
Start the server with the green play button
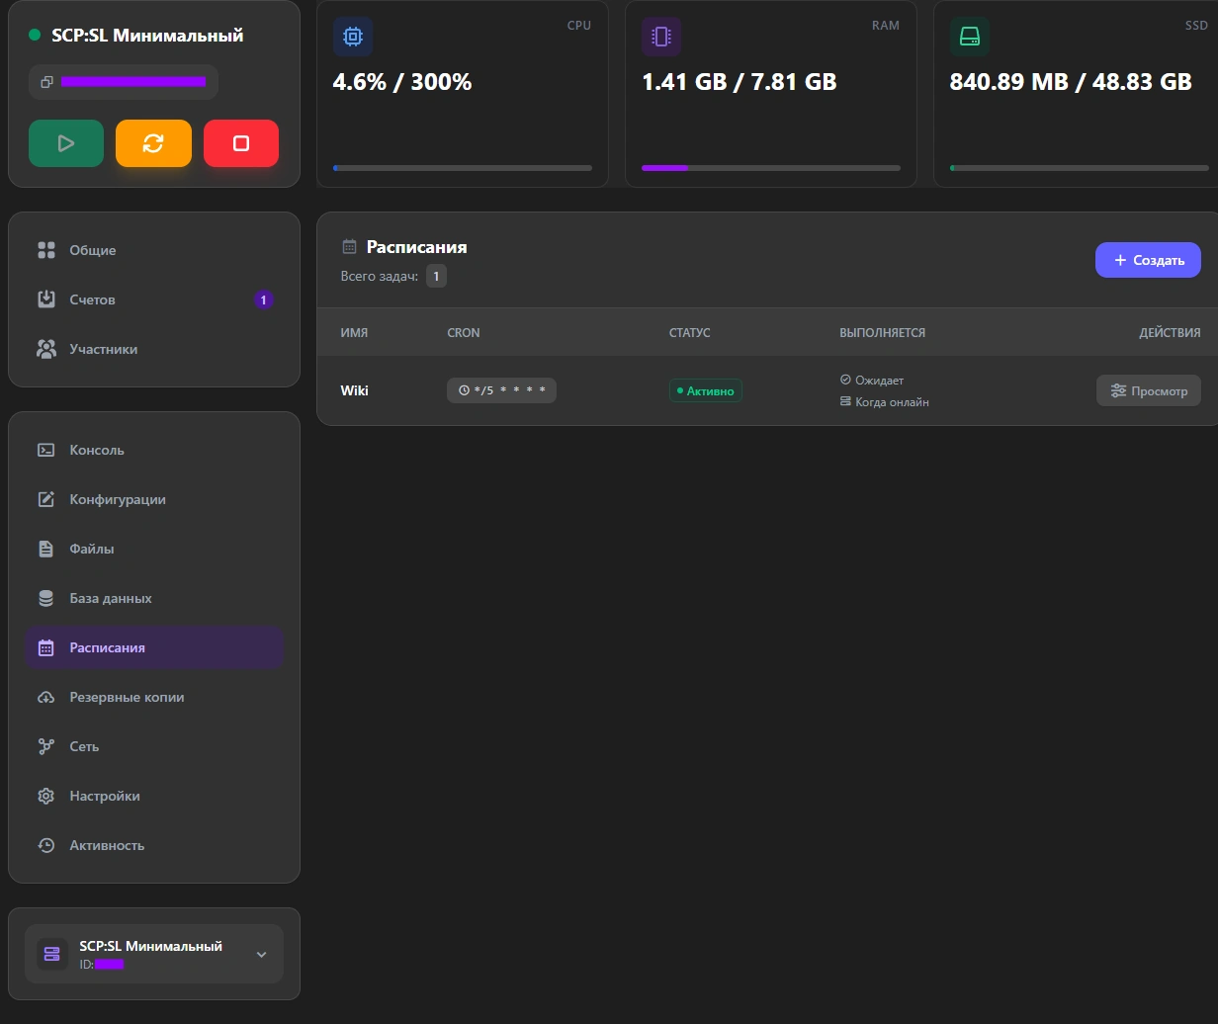tap(66, 143)
